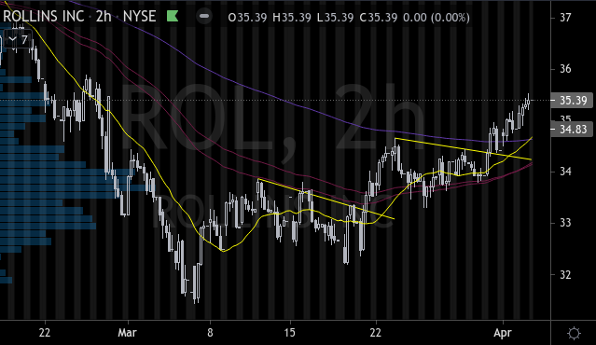Viewport: 596px width, 345px height.
Task: Click the 37 price scale label
Action: [x=565, y=18]
